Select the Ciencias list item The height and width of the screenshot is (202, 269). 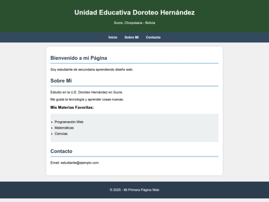click(61, 134)
